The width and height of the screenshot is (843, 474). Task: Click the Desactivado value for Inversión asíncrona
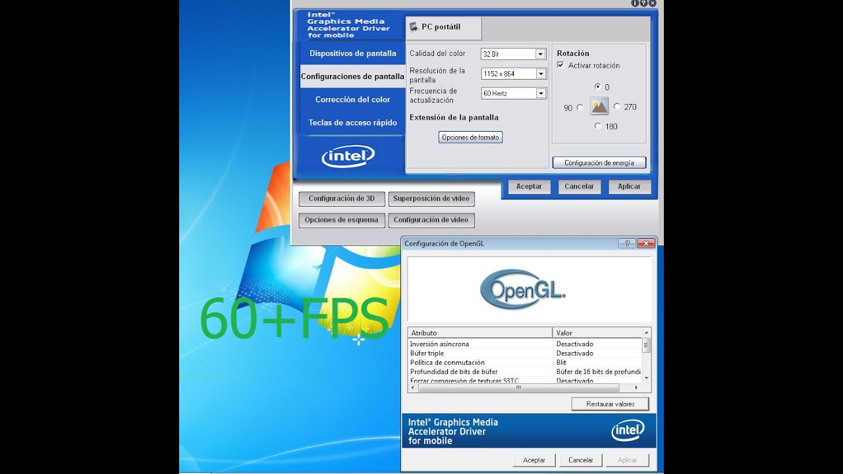coord(574,344)
